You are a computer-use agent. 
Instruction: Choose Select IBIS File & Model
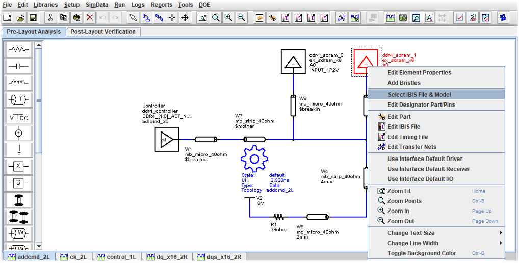(x=436, y=95)
